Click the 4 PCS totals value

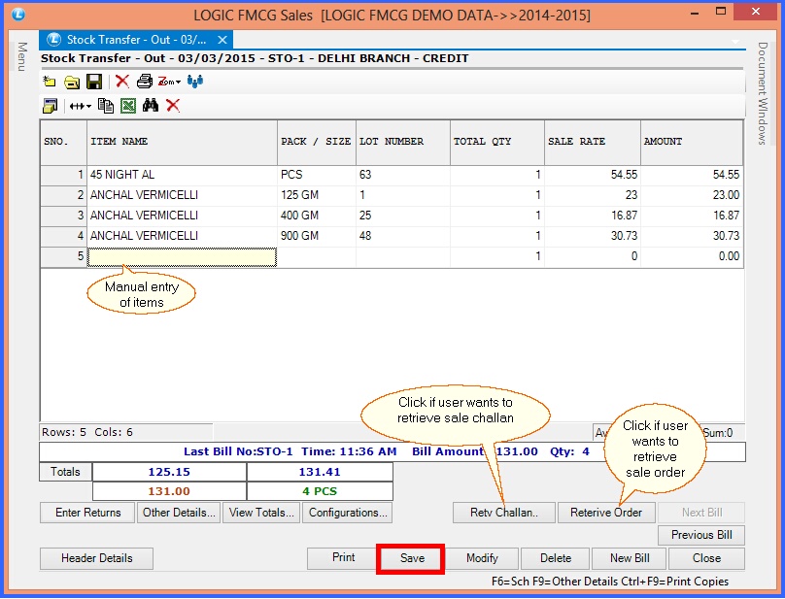point(320,491)
